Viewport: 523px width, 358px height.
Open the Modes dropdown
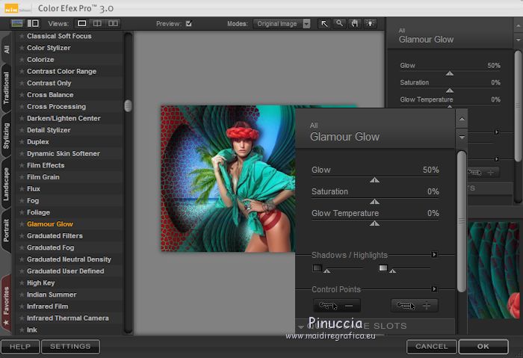tap(306, 24)
